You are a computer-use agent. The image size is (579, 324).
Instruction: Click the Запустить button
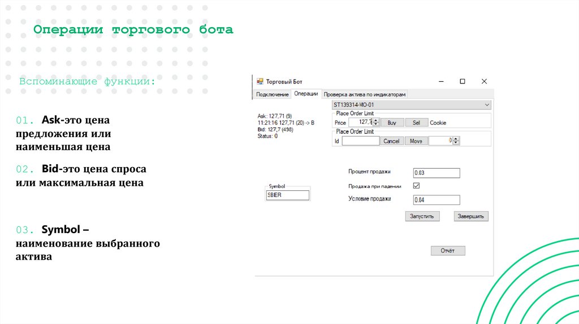click(422, 216)
